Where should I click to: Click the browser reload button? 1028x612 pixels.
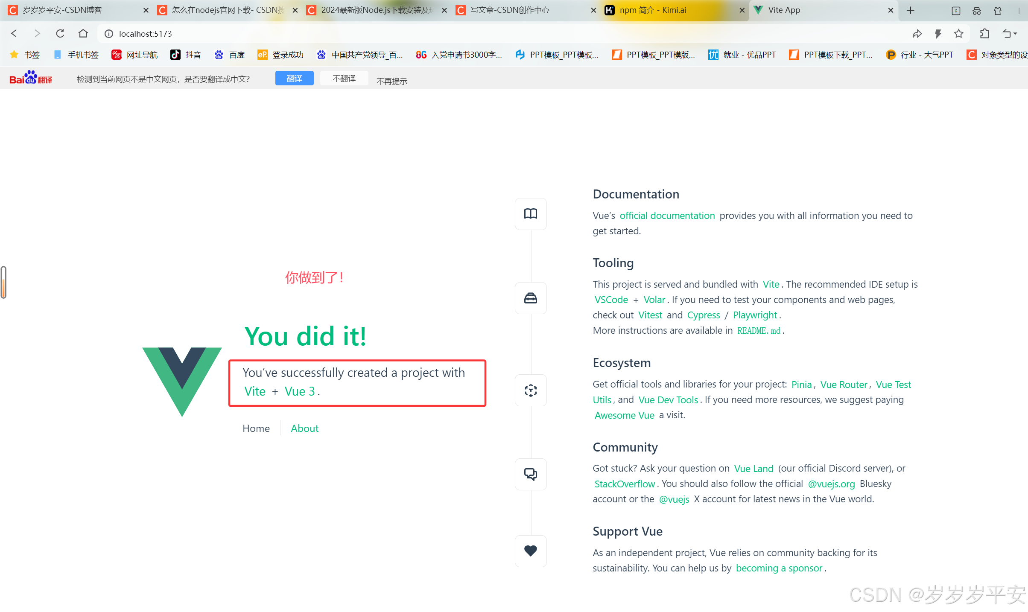pyautogui.click(x=60, y=33)
